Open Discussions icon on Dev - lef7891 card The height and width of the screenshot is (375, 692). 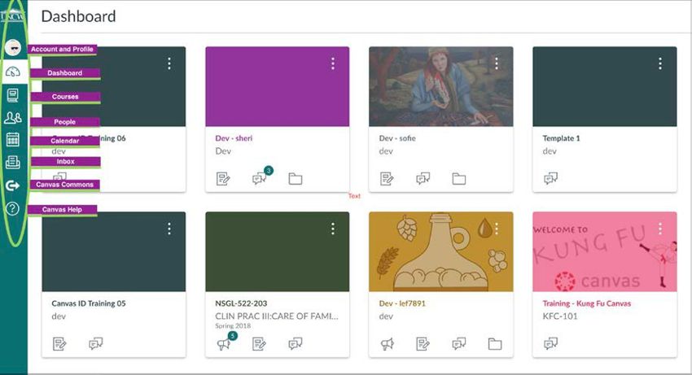[459, 343]
